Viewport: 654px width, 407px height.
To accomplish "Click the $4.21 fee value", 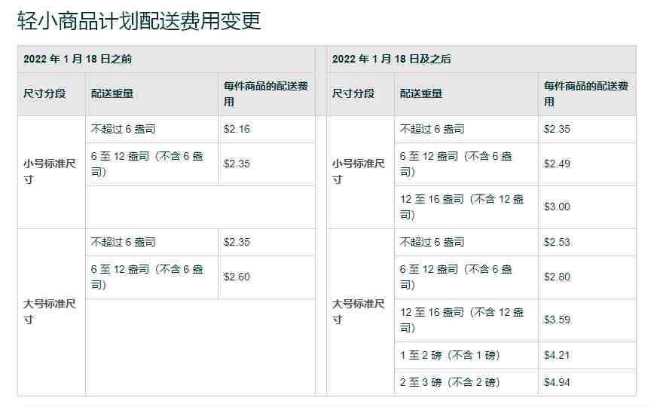I will tap(557, 355).
